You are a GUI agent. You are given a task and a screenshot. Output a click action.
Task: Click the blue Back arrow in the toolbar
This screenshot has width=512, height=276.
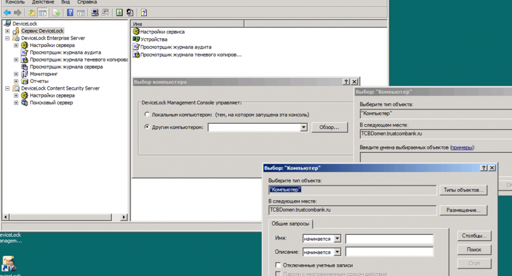tap(7, 13)
